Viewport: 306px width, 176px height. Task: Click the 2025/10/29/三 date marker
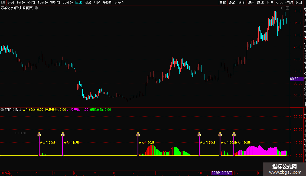(222, 173)
